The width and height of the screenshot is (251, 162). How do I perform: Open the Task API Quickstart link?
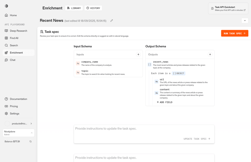(228, 8)
